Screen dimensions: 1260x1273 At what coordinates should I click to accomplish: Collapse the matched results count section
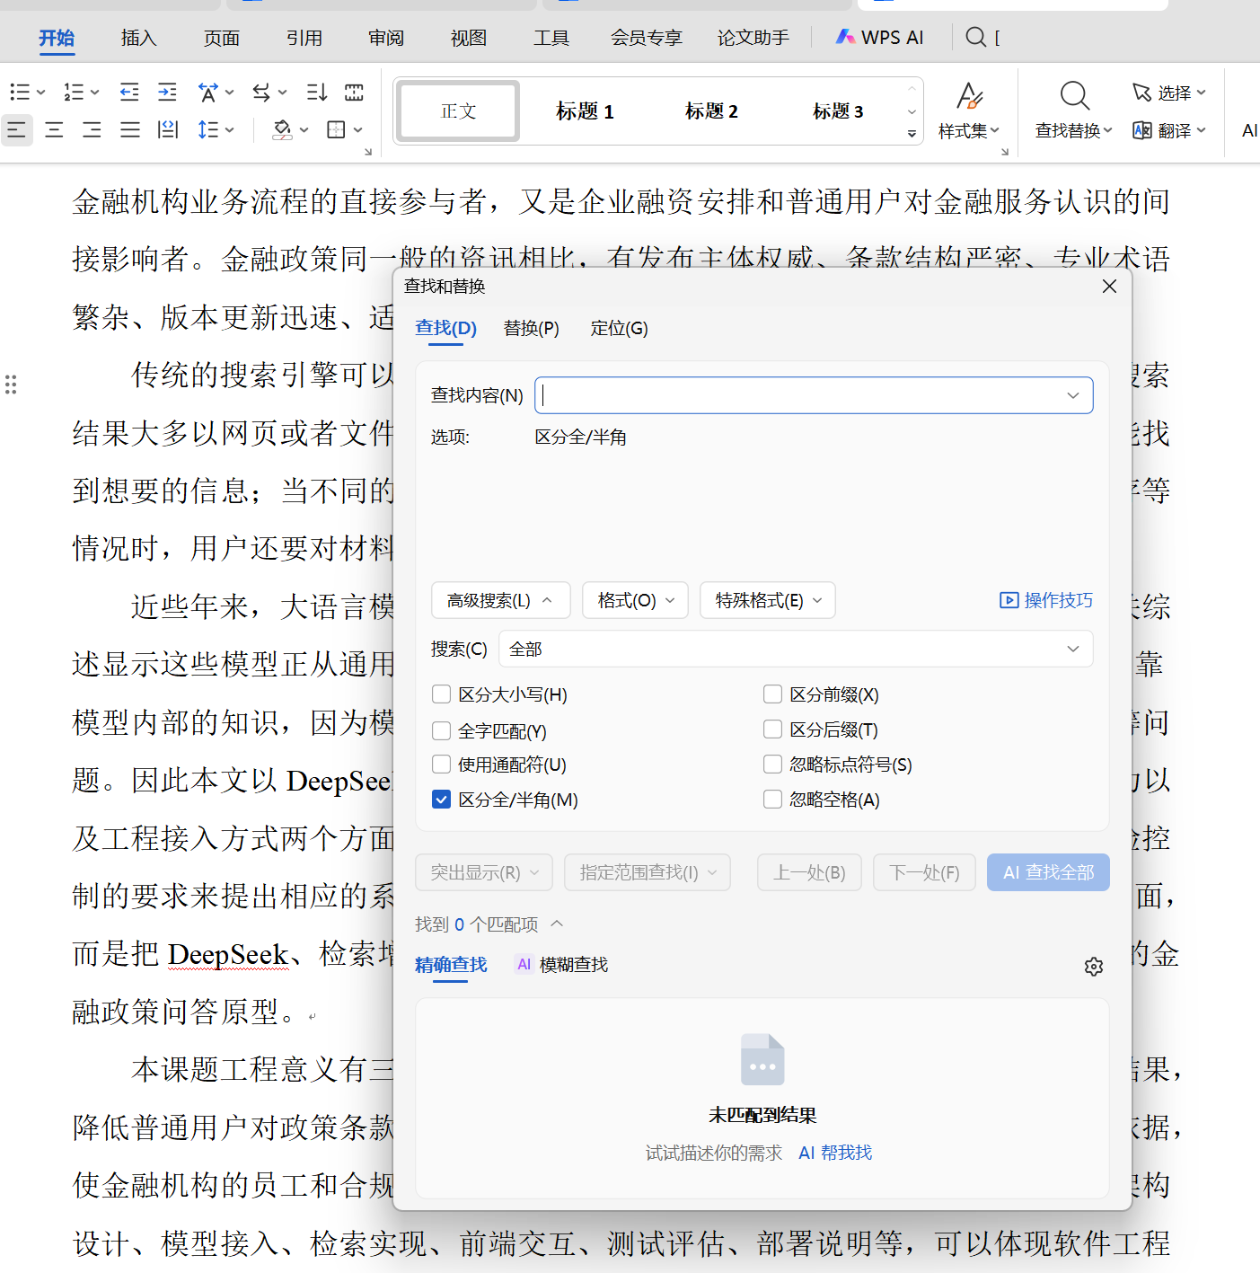tap(556, 924)
